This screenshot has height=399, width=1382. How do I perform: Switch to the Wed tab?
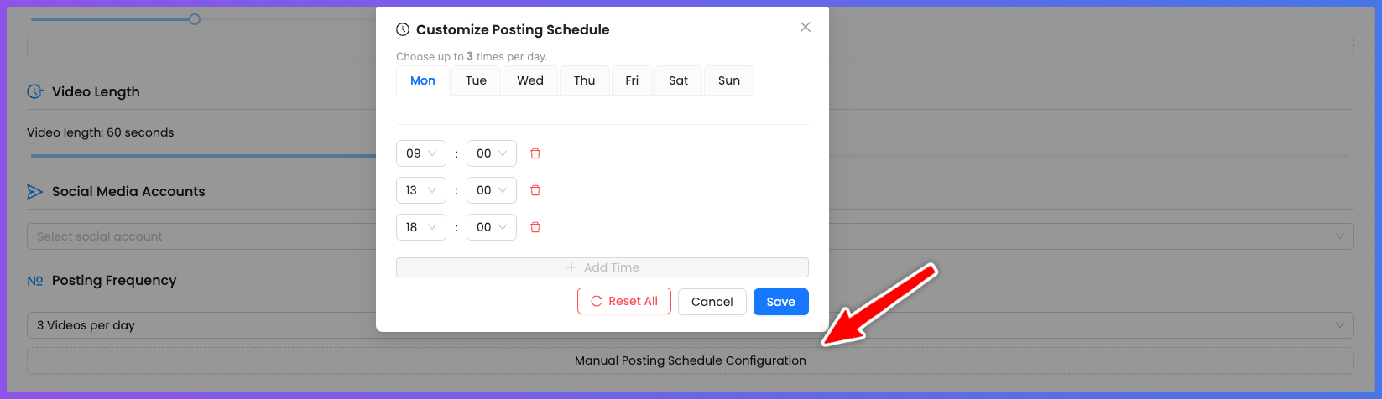pos(530,80)
